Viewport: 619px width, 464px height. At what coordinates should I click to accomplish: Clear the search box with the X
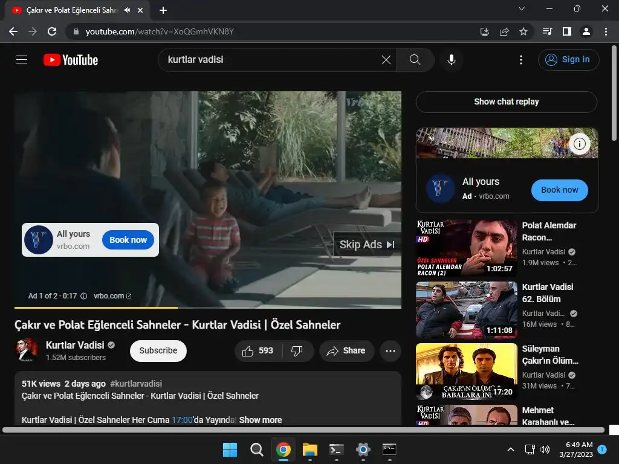(x=386, y=60)
